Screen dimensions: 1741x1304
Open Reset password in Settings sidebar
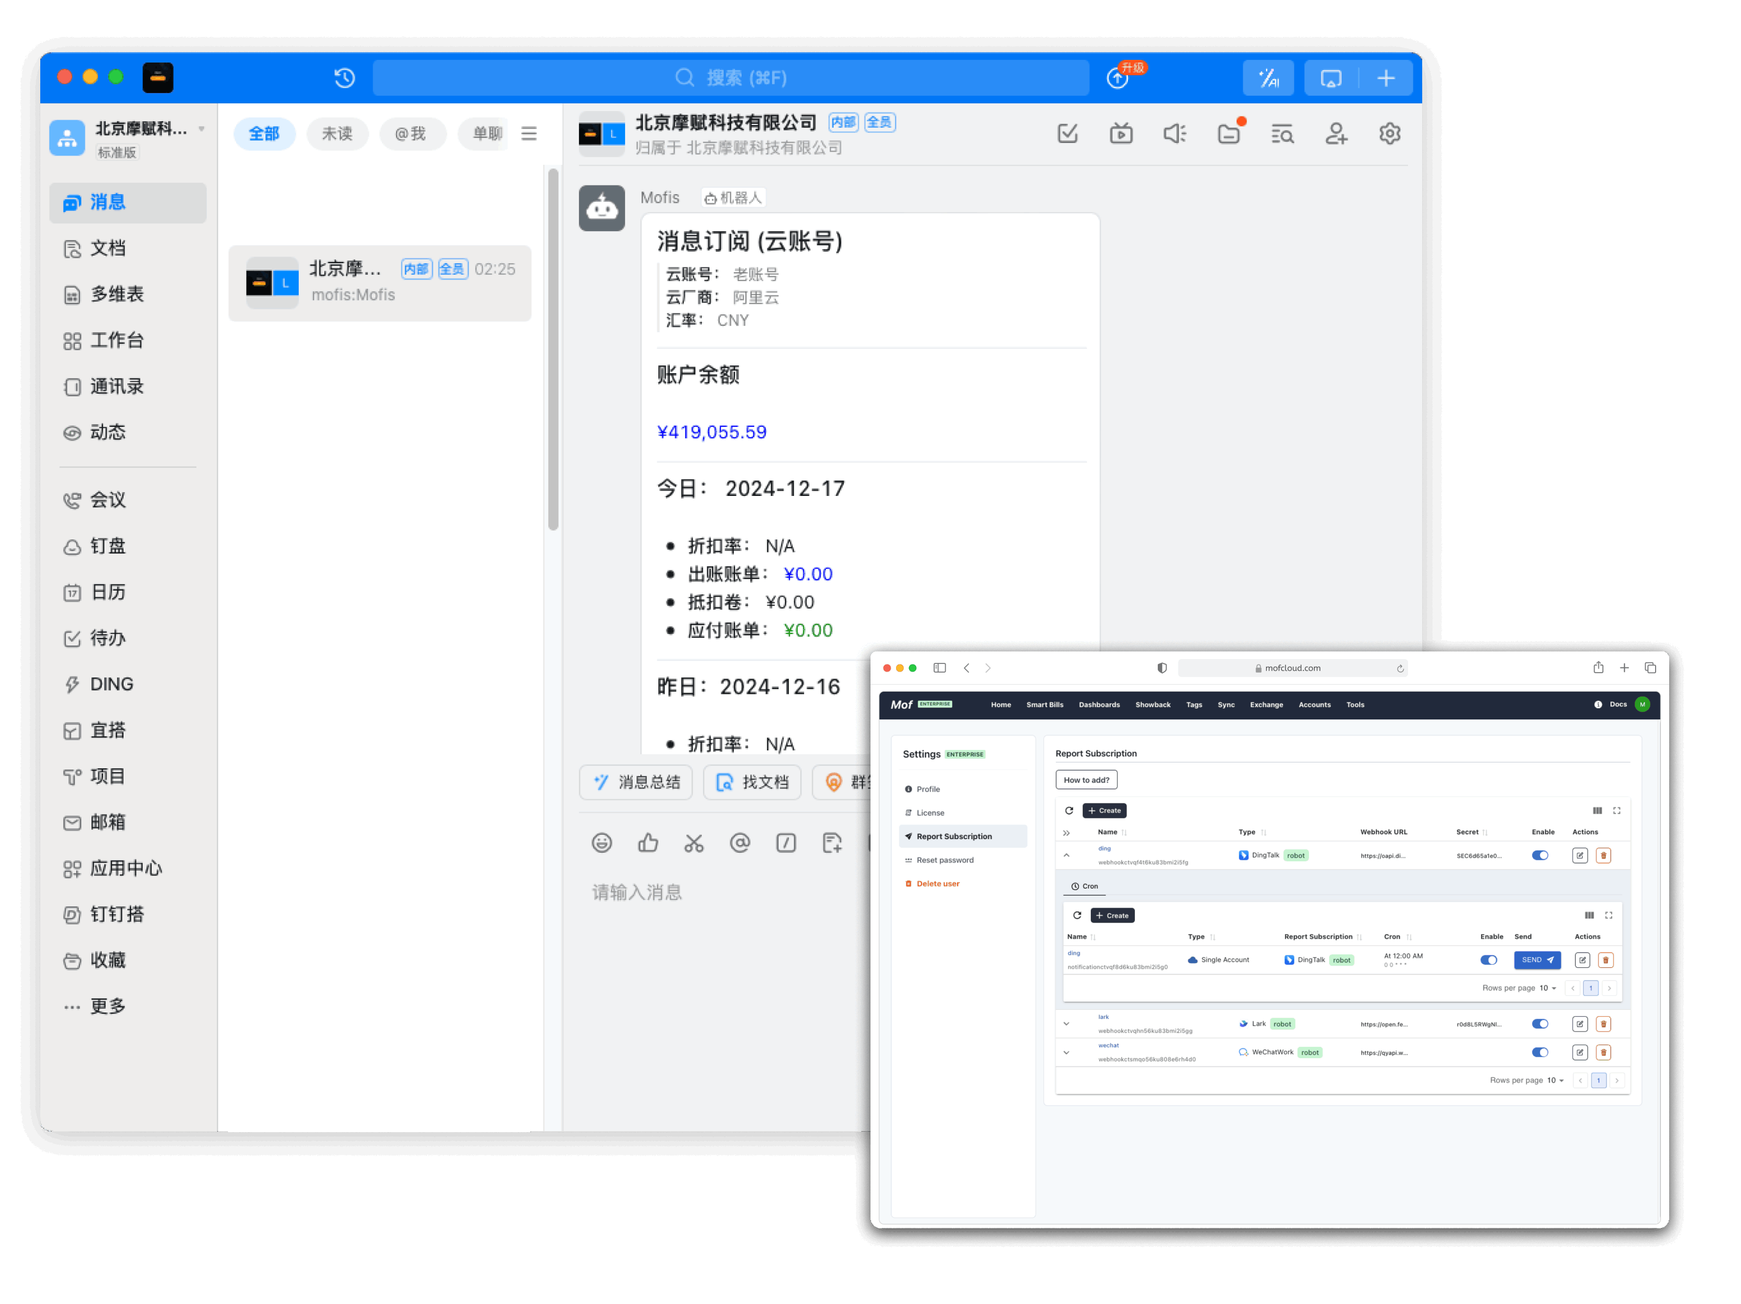[x=944, y=860]
